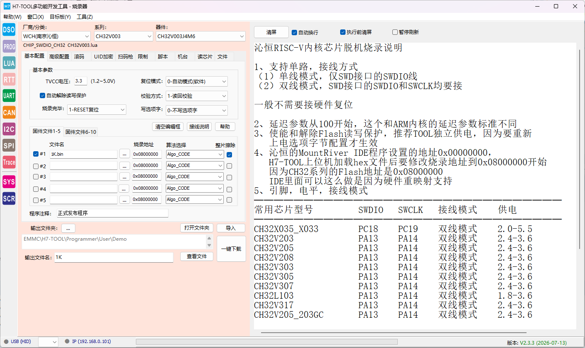
Task: Open the SYS settings icon
Action: pos(9,182)
